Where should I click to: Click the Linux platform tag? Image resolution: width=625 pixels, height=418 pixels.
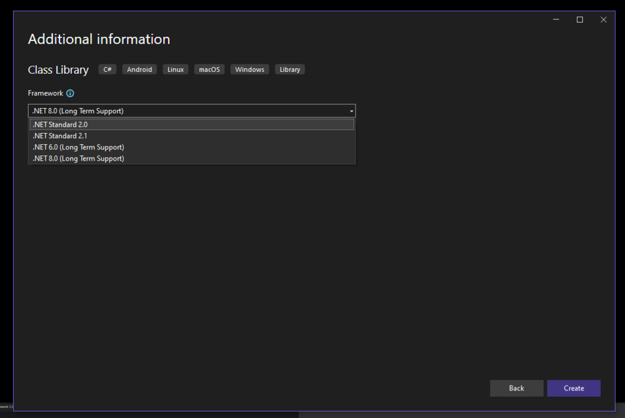[175, 69]
